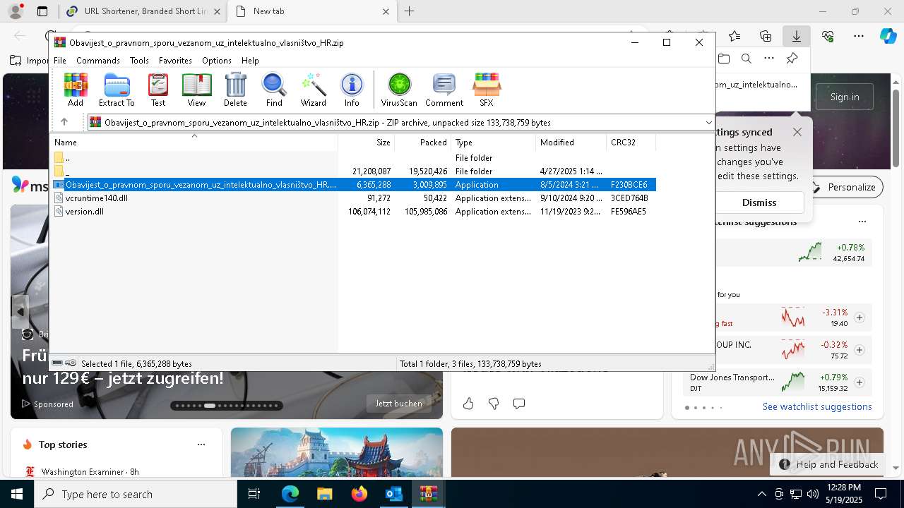This screenshot has width=904, height=508.
Task: Click Help and Feedback button
Action: coord(828,464)
